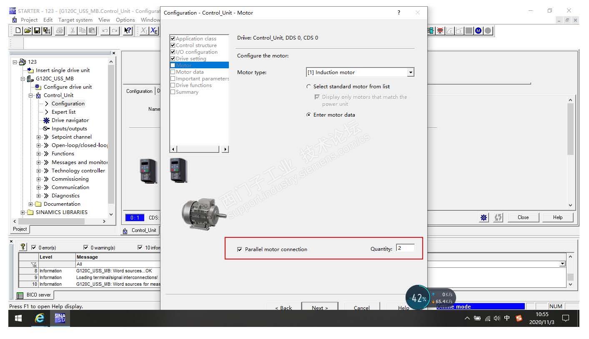Click the Open project folder icon
The height and width of the screenshot is (339, 589).
[28, 30]
